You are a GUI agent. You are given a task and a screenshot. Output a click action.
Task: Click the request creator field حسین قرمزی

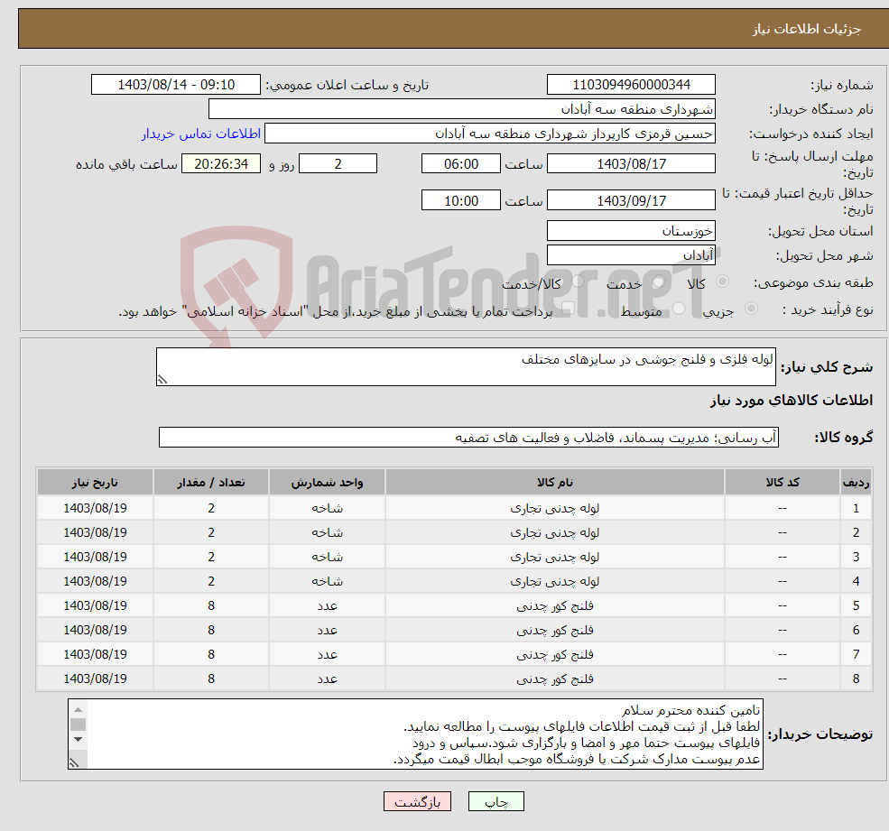(x=490, y=134)
